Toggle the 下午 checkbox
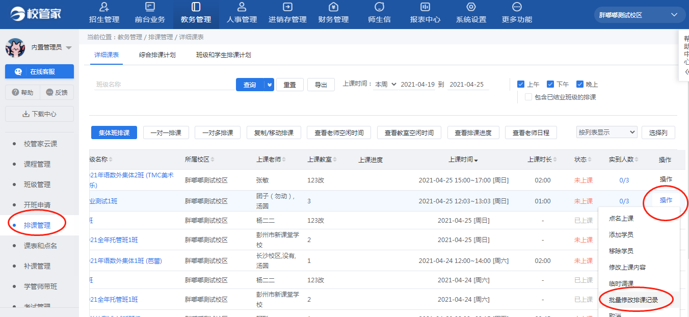 550,84
